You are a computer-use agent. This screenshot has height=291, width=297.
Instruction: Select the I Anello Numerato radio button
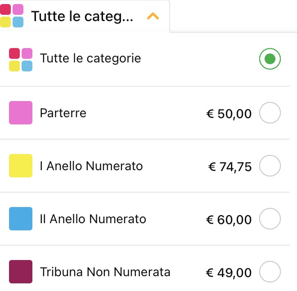click(270, 166)
